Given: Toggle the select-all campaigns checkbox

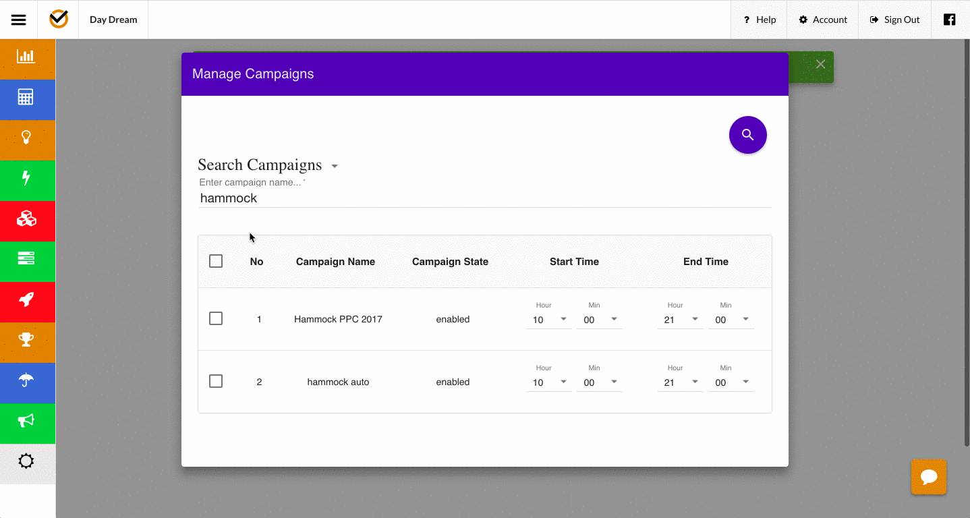Looking at the screenshot, I should 216,261.
